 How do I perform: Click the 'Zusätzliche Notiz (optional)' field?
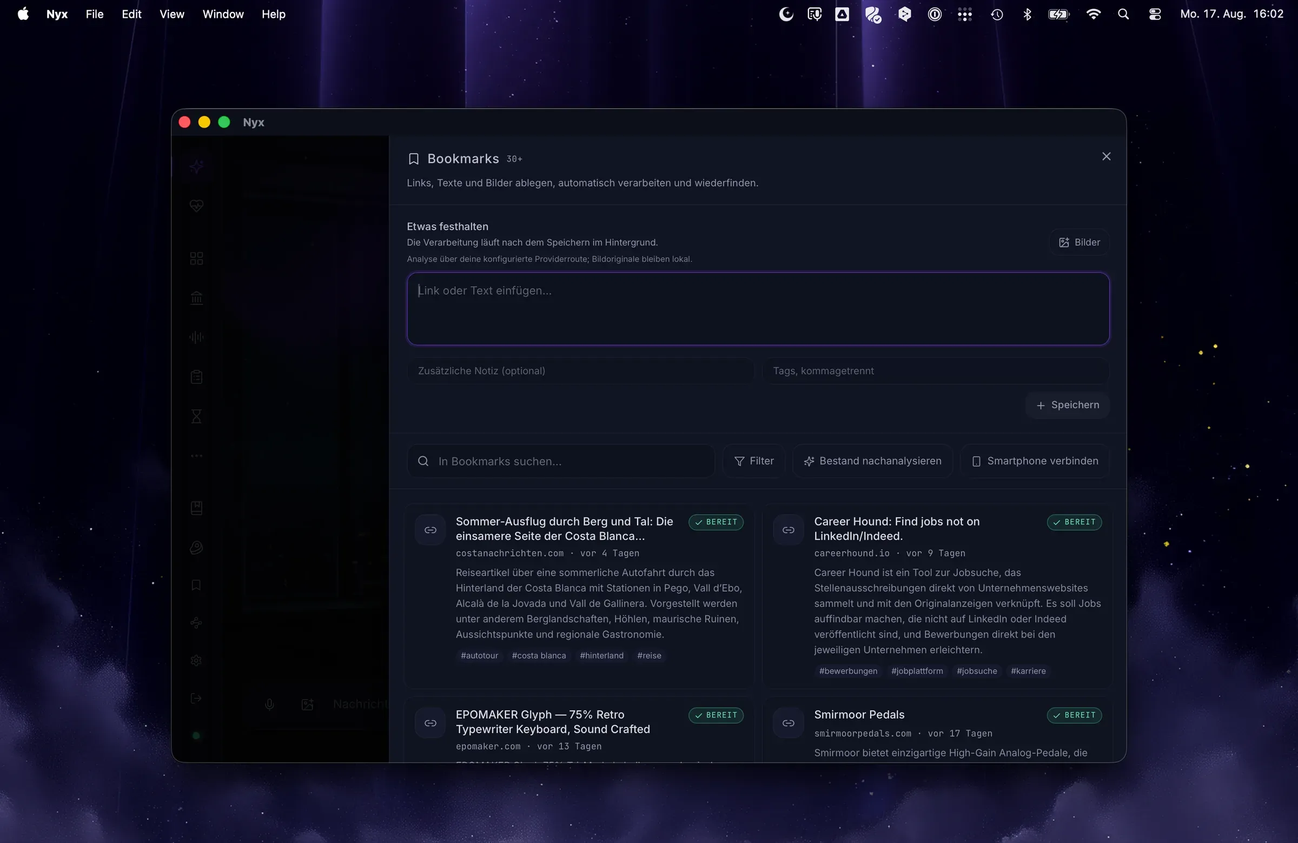click(580, 371)
